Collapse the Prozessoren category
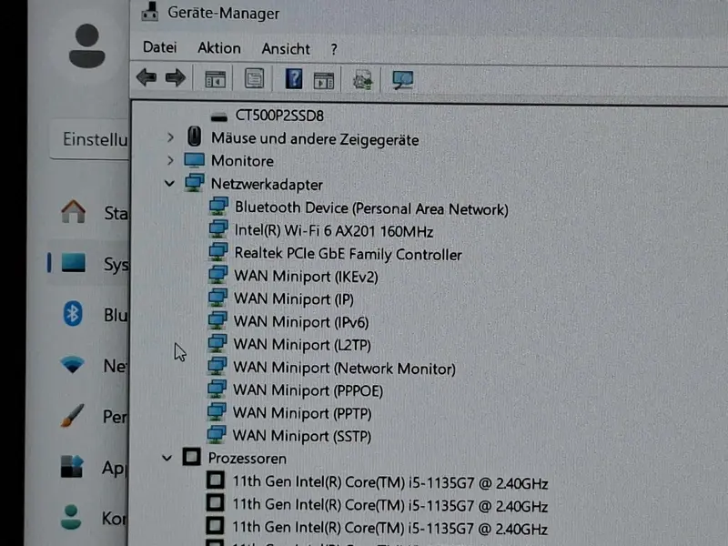728x546 pixels. [x=167, y=459]
